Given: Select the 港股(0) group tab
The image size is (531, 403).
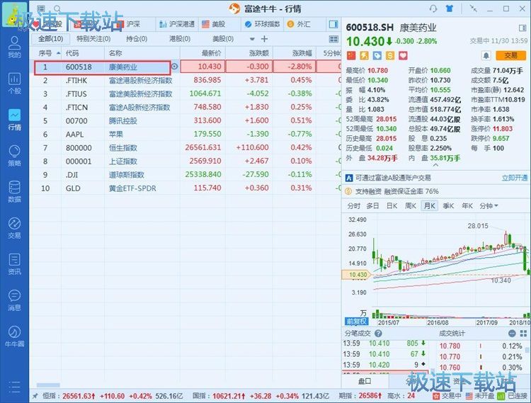Looking at the screenshot, I should (x=180, y=39).
